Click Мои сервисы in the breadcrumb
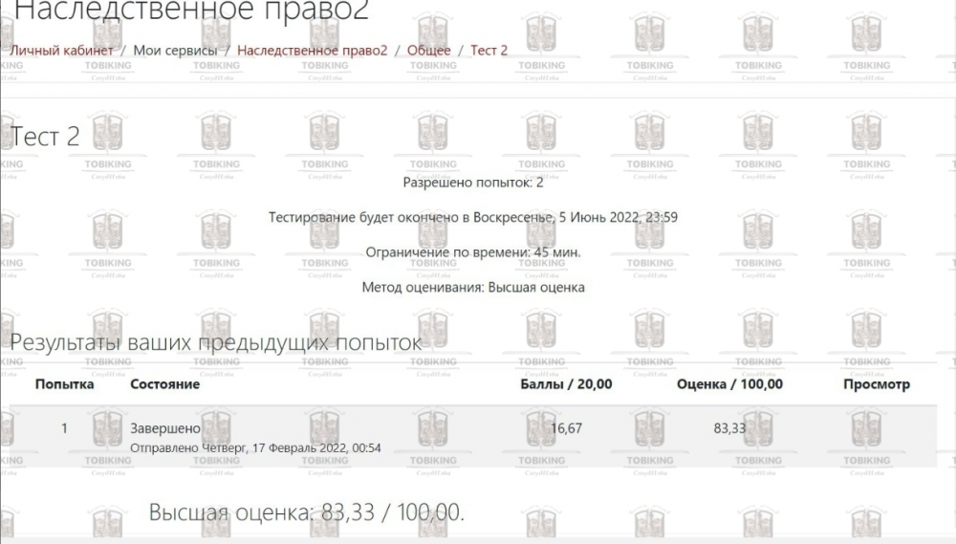Viewport: 956px width, 544px height. pos(175,50)
